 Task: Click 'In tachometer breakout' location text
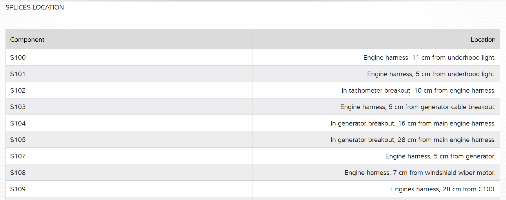click(376, 90)
